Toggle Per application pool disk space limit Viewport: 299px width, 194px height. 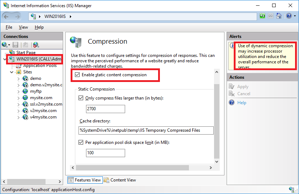pos(81,142)
